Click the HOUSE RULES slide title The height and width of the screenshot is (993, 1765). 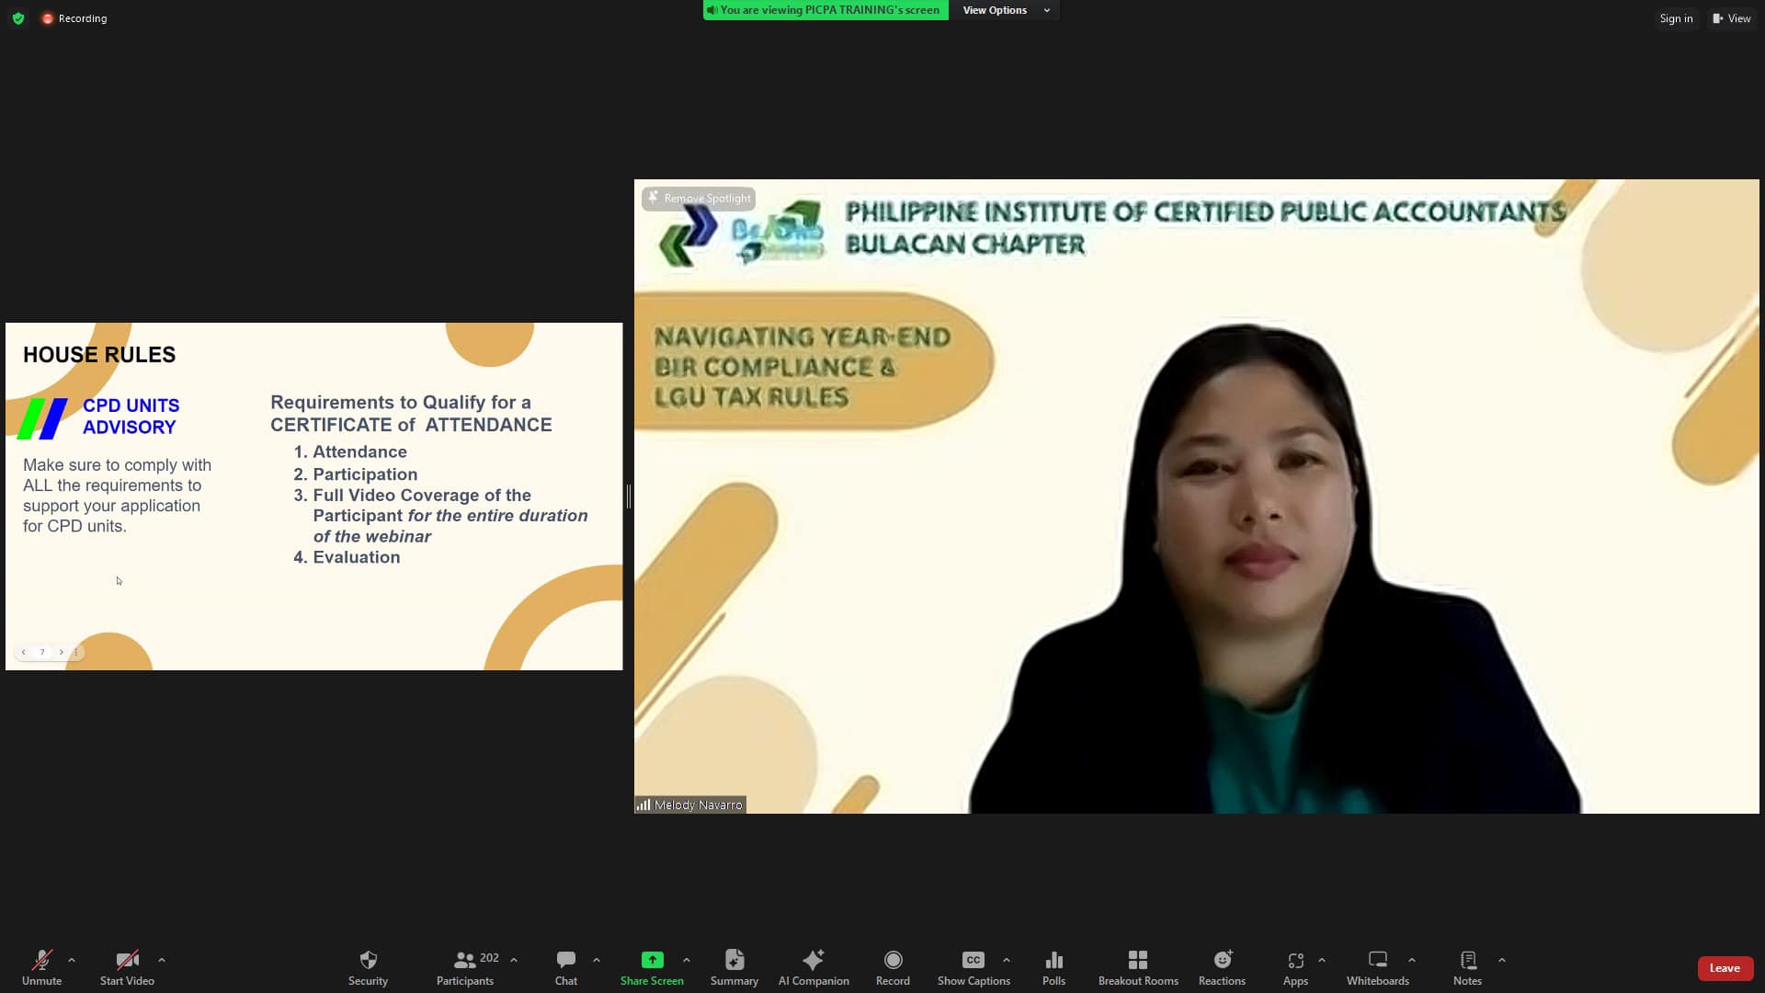[99, 355]
